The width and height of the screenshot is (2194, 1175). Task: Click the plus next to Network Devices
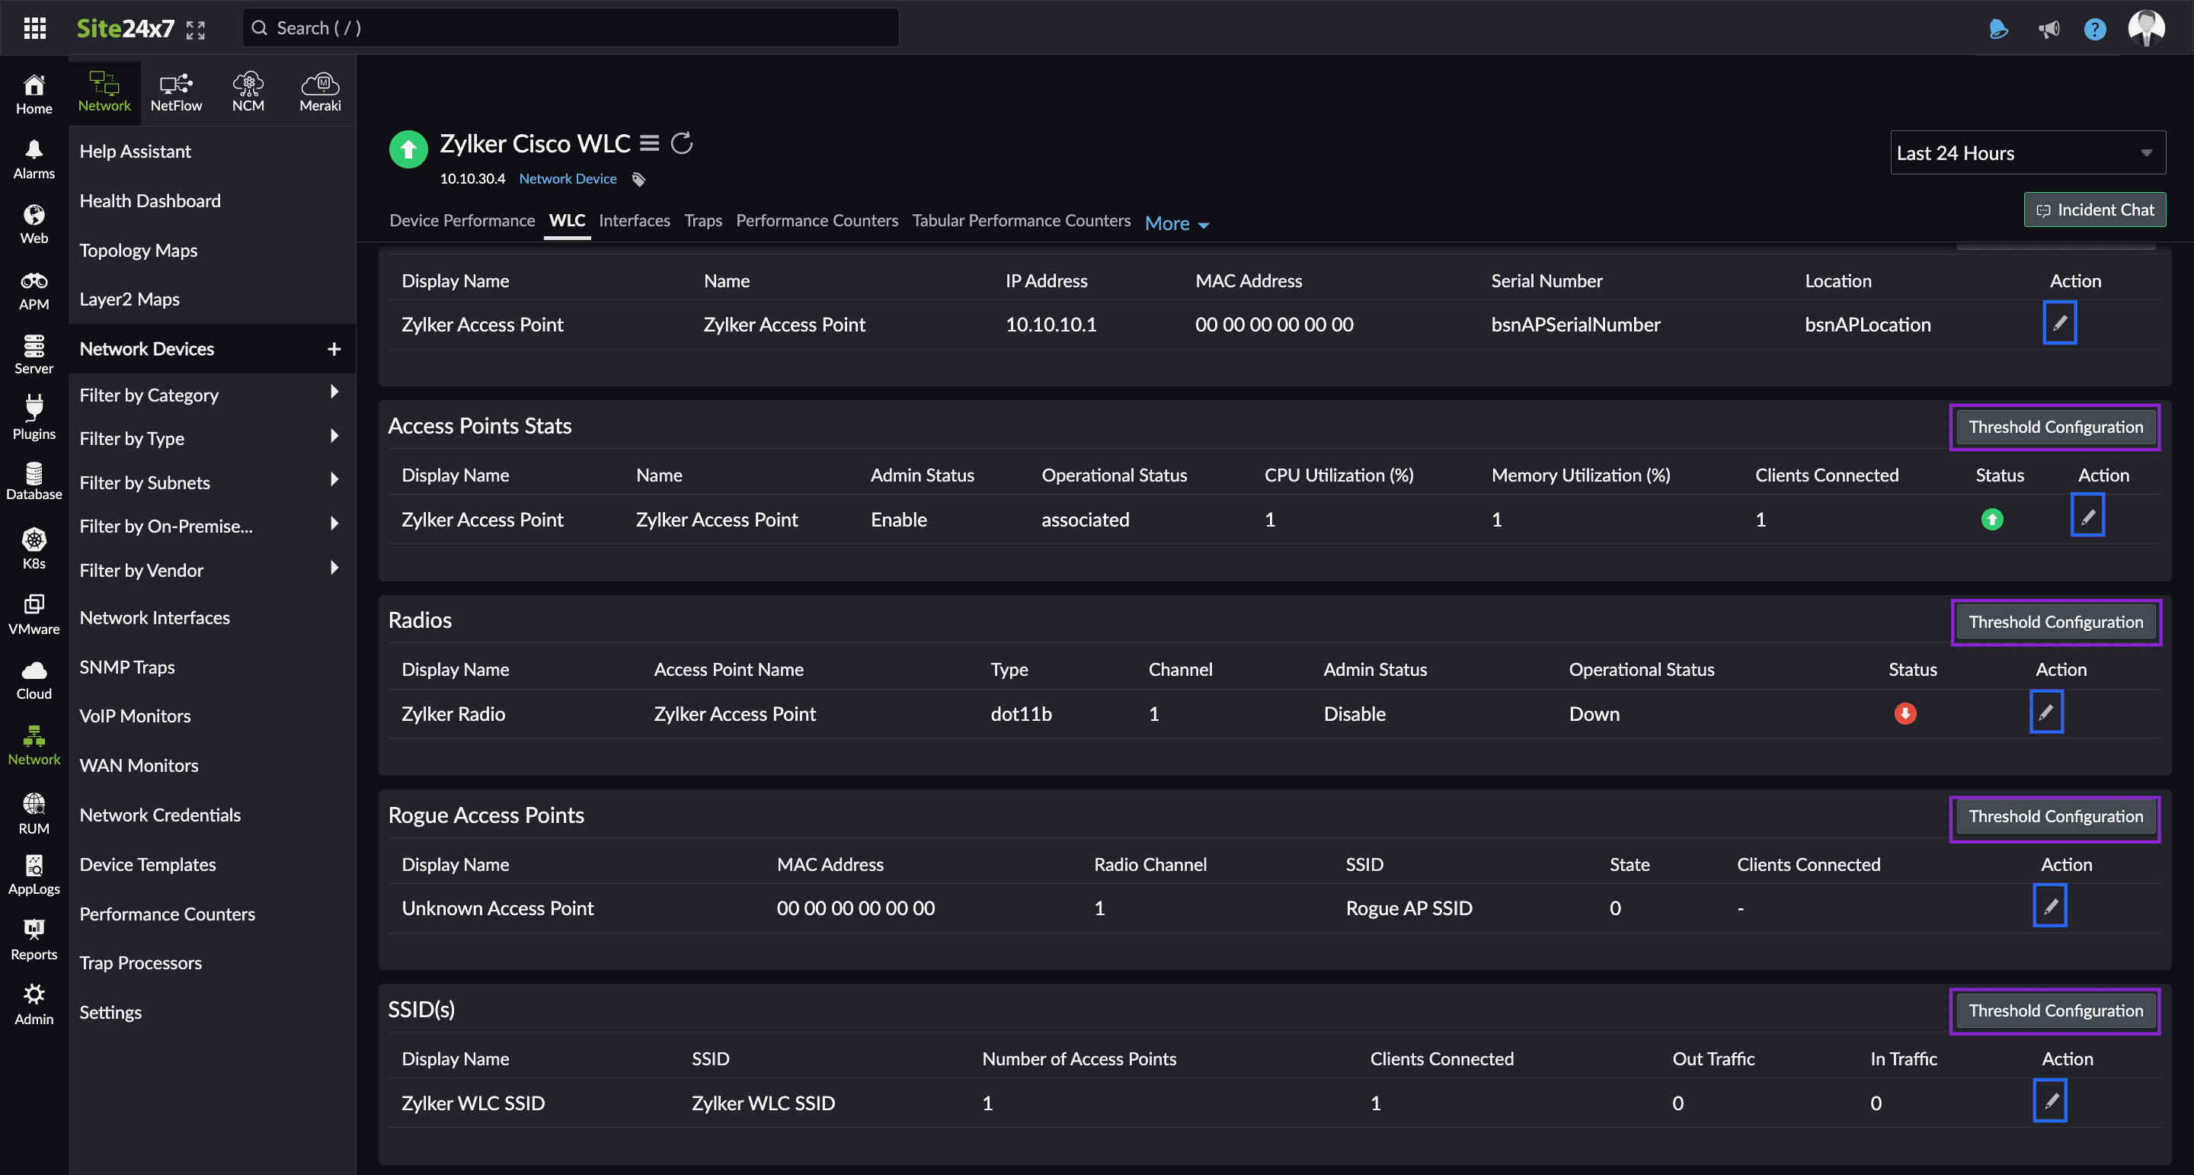[x=334, y=348]
